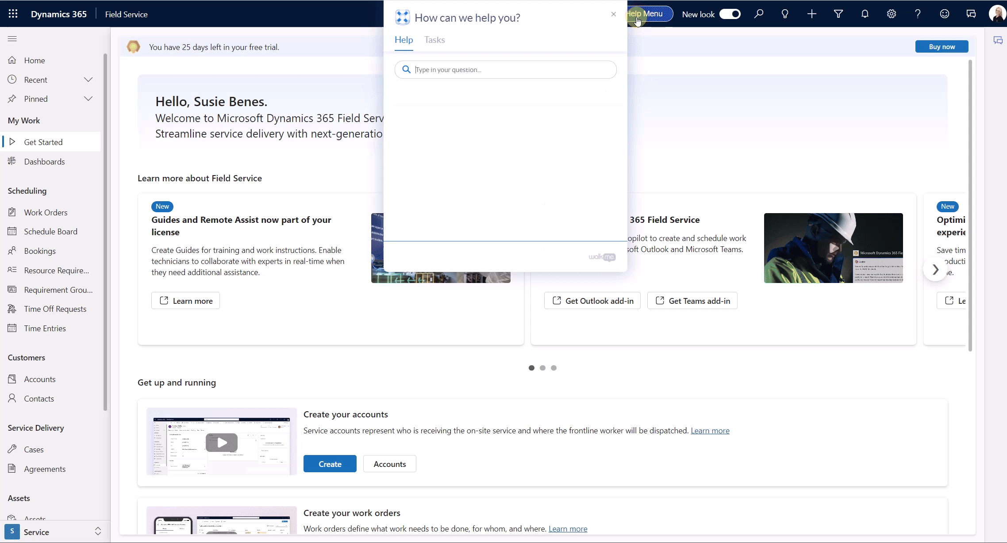Select the second carousel dot
Image resolution: width=1007 pixels, height=543 pixels.
(542, 368)
